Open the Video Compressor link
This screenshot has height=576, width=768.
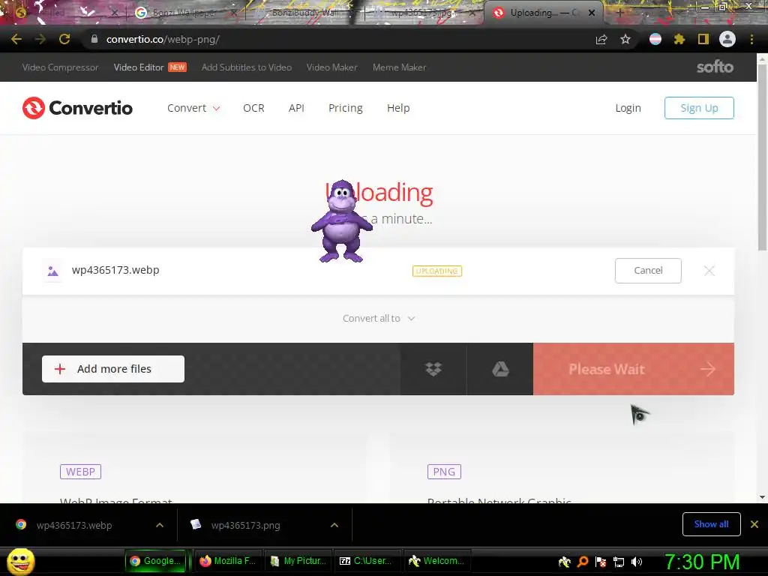(x=60, y=67)
